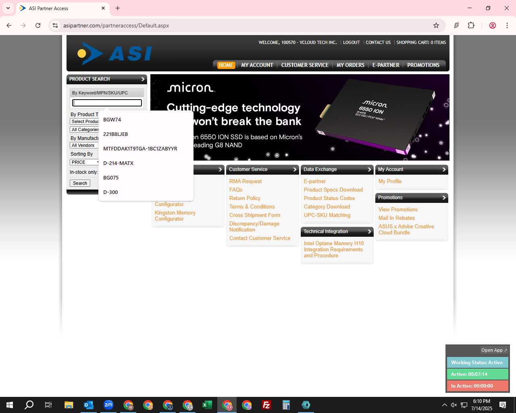
Task: Go back to previous page
Action: 9,25
